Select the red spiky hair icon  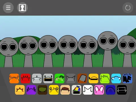tap(25, 78)
